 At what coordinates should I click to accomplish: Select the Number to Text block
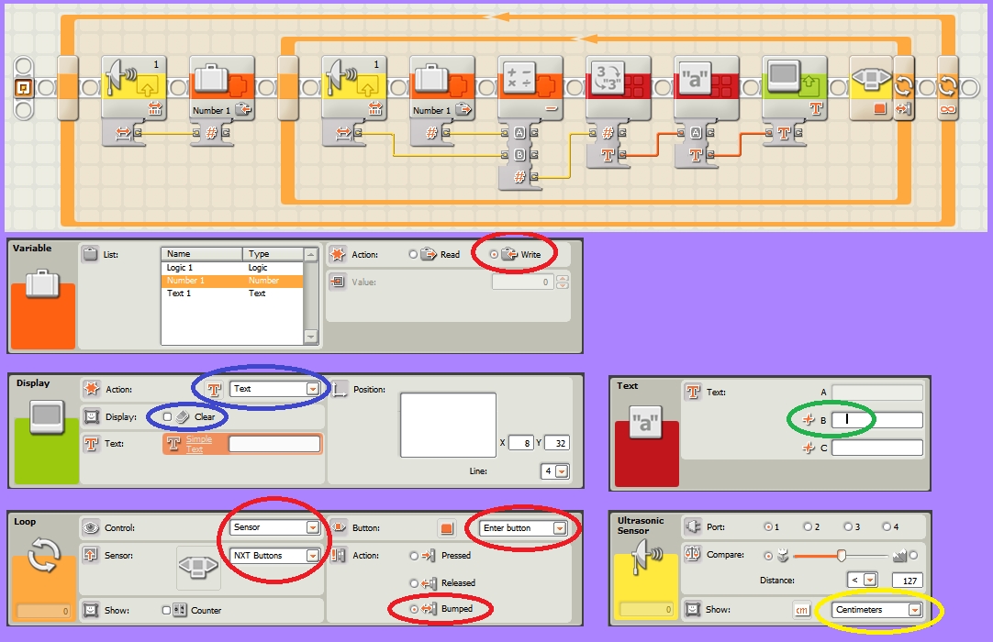coord(619,87)
